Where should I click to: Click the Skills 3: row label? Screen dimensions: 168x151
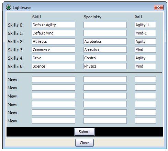15,50
